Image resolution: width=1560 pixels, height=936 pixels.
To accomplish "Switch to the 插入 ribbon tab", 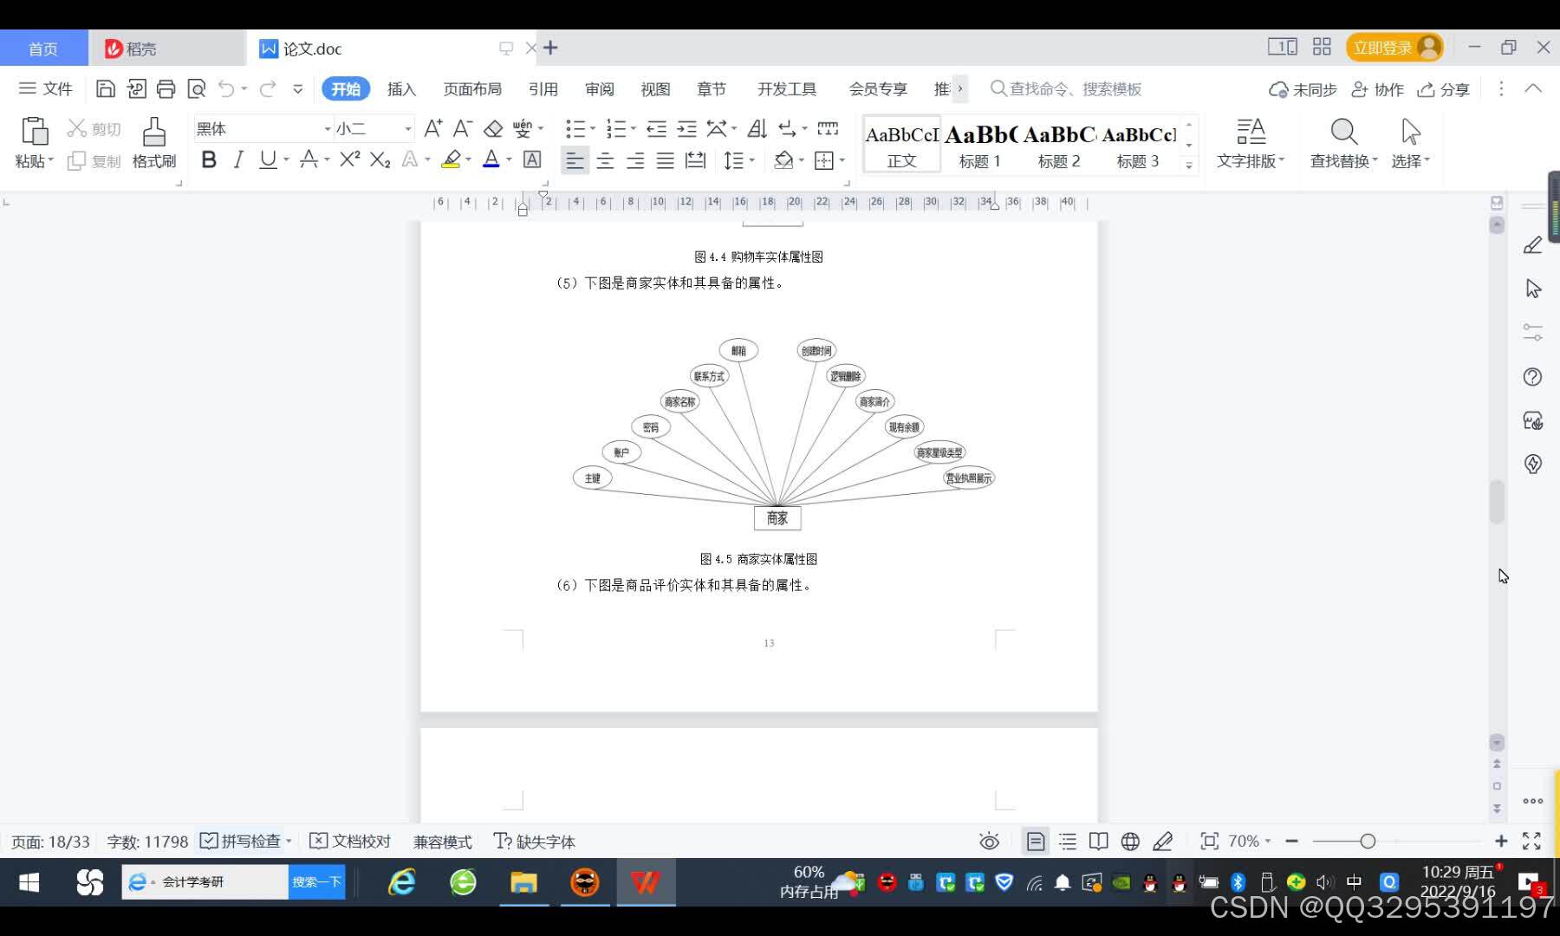I will pos(401,89).
